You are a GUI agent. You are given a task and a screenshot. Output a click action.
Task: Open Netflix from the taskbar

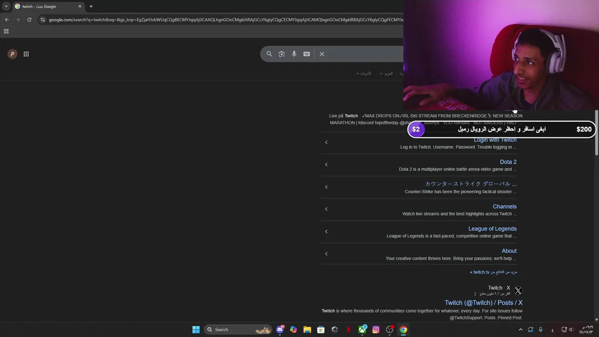point(348,330)
